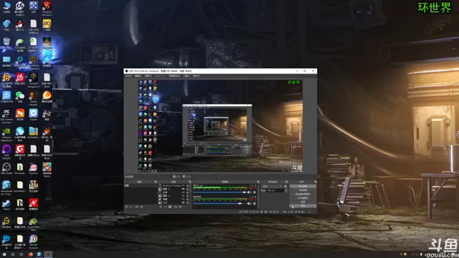459x258 pixels.
Task: Open audio settings gear for 麦克风/Aux track
Action: click(254, 192)
